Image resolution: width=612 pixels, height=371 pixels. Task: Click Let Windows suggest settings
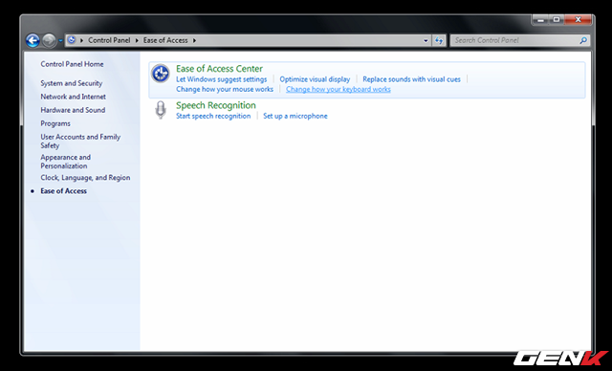[x=221, y=79]
